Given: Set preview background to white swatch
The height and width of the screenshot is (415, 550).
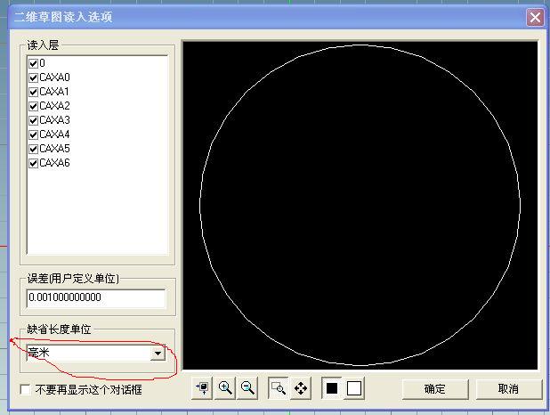Looking at the screenshot, I should 354,388.
